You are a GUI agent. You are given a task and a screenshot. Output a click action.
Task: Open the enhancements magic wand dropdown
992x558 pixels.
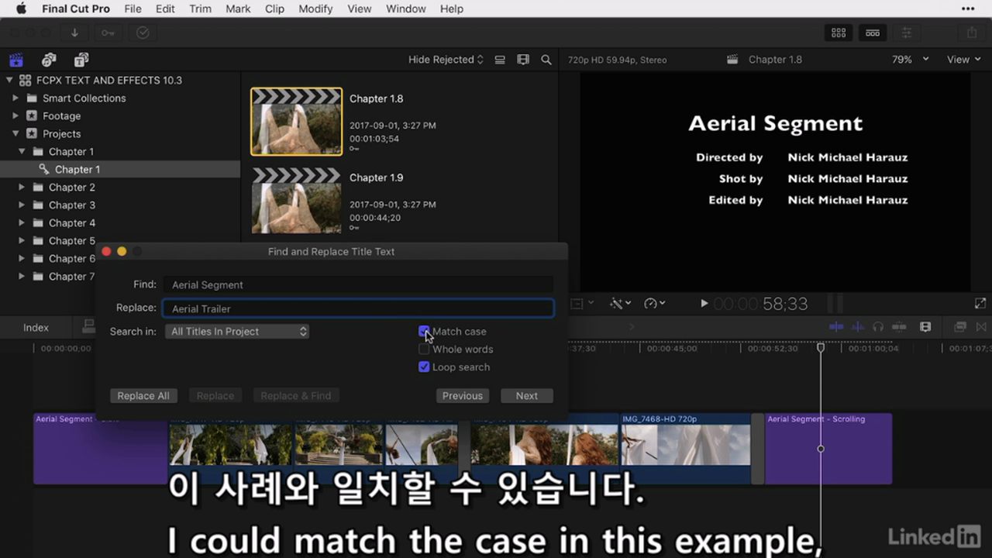point(620,304)
